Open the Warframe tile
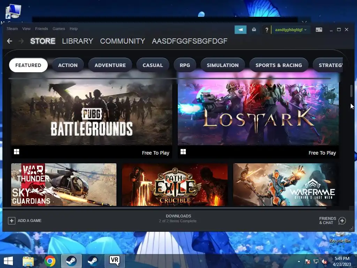Viewport: 357px width, 268px height. pos(284,185)
